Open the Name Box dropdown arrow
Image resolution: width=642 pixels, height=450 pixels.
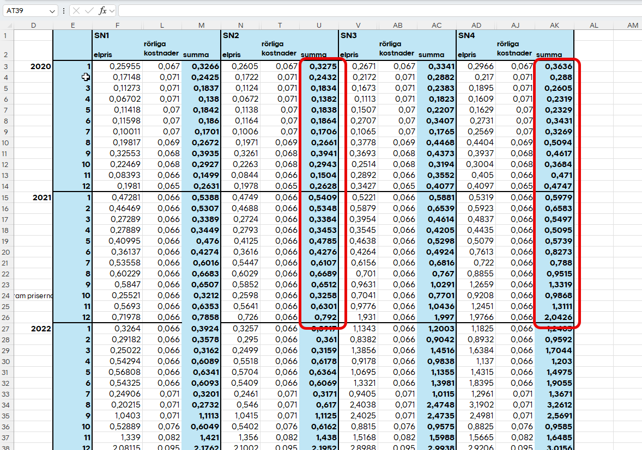[52, 11]
